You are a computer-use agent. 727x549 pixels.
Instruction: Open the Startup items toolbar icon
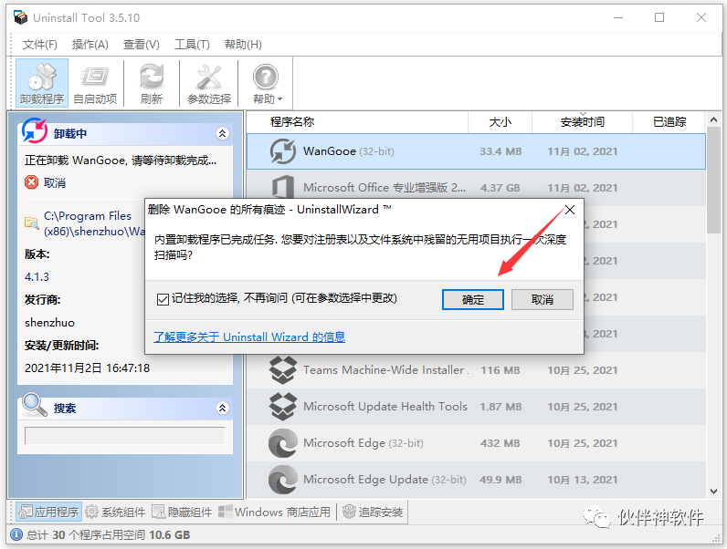(95, 83)
